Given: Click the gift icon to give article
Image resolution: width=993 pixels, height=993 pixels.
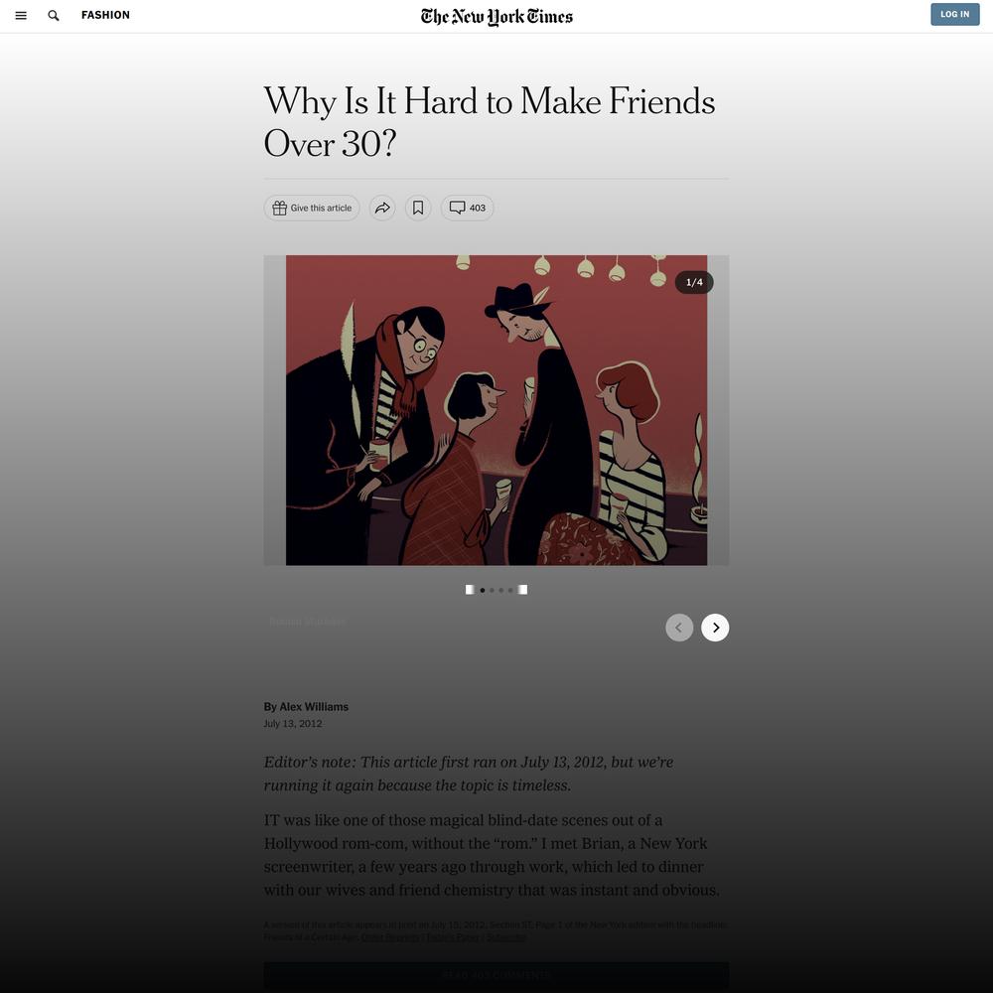Looking at the screenshot, I should 279,208.
